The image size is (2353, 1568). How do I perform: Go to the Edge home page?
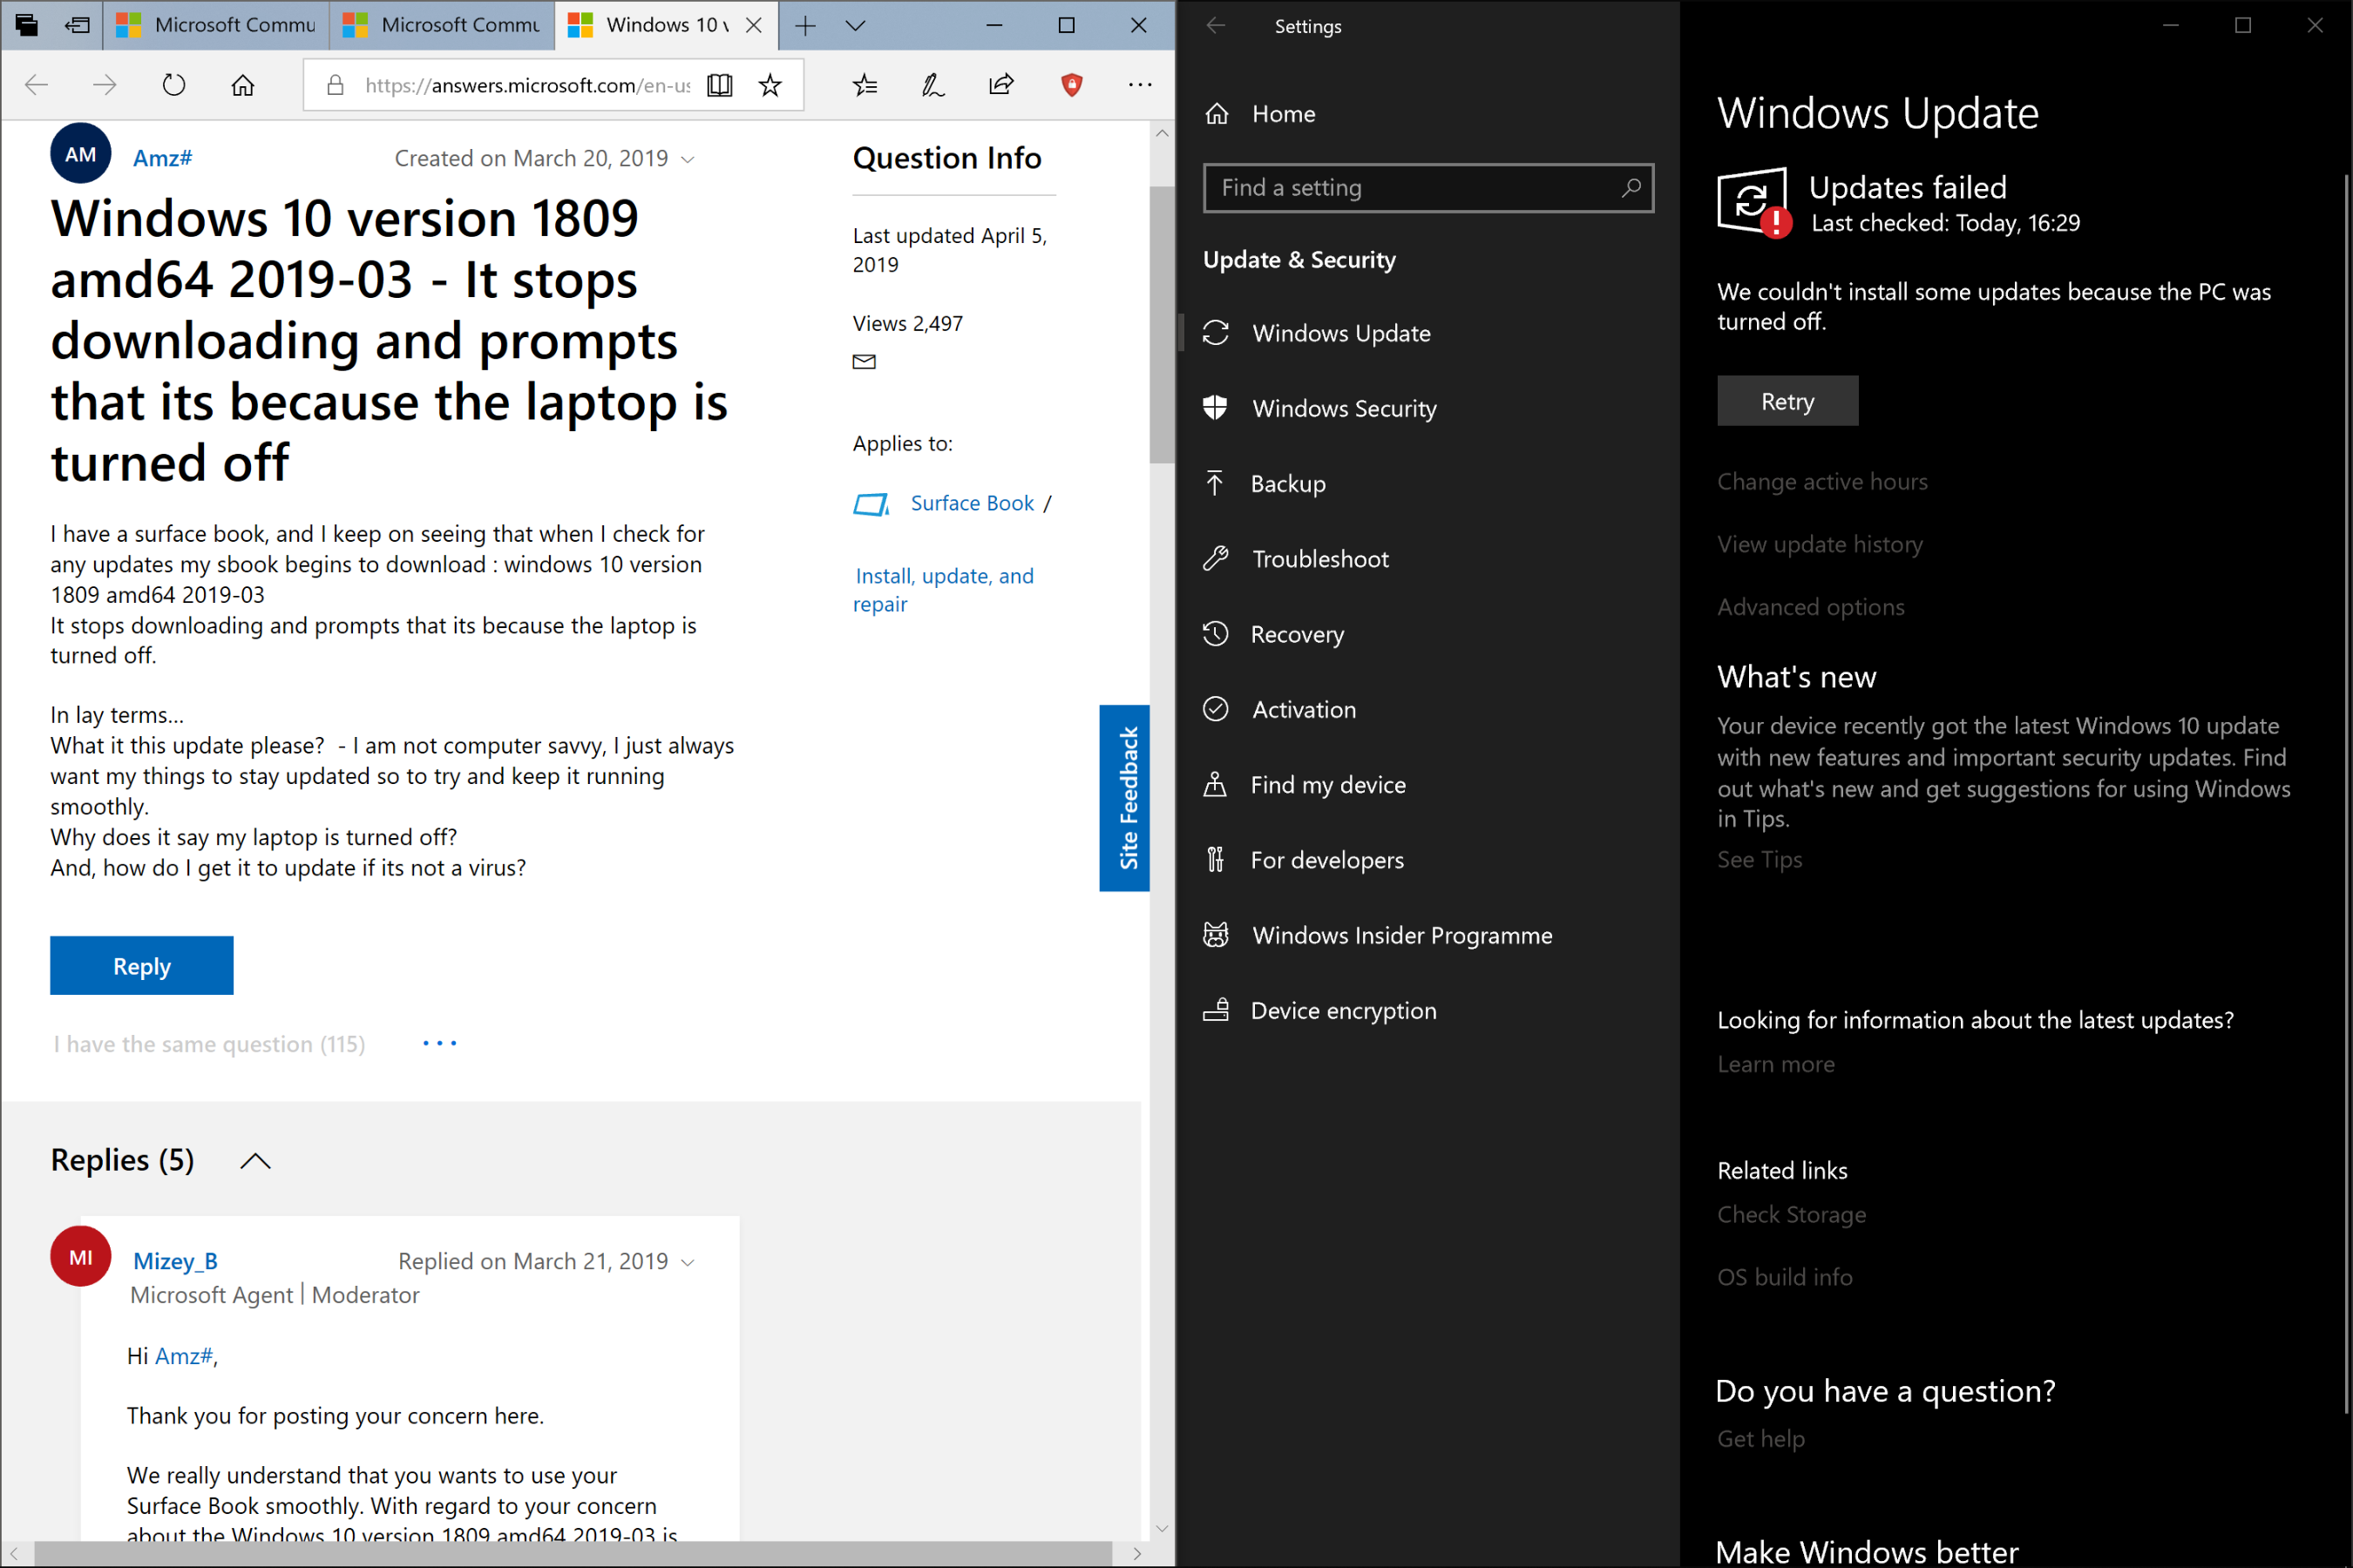coord(243,85)
